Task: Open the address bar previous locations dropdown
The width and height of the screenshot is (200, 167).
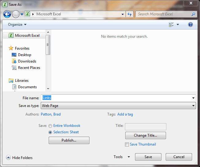Action: click(123, 14)
